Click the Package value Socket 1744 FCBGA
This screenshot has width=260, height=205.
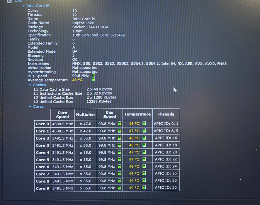90,27
